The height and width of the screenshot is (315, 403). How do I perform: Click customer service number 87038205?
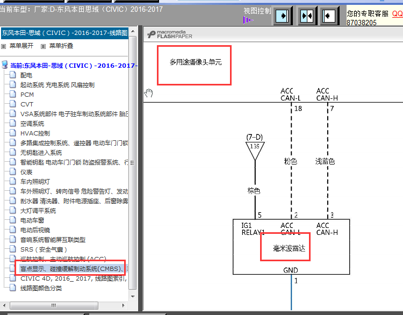coord(362,23)
